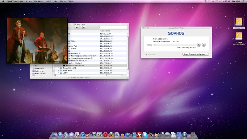
Task: Select the VOBIT folder row
Action: tap(90, 73)
